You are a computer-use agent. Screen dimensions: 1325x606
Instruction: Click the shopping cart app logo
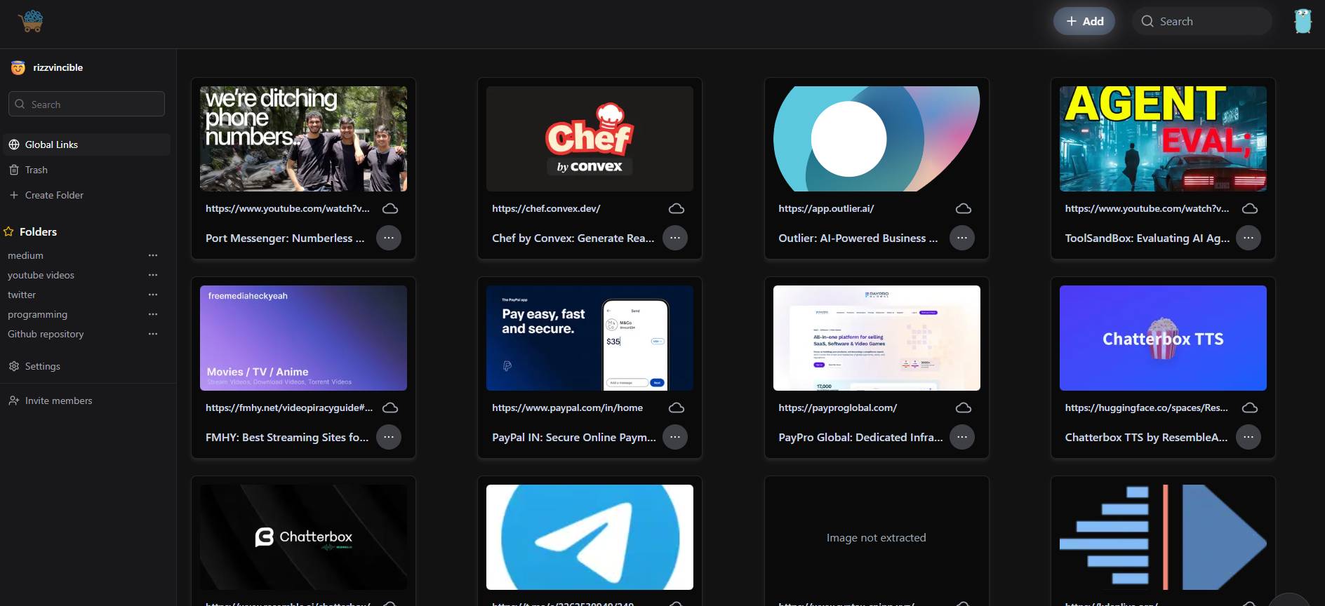[31, 21]
